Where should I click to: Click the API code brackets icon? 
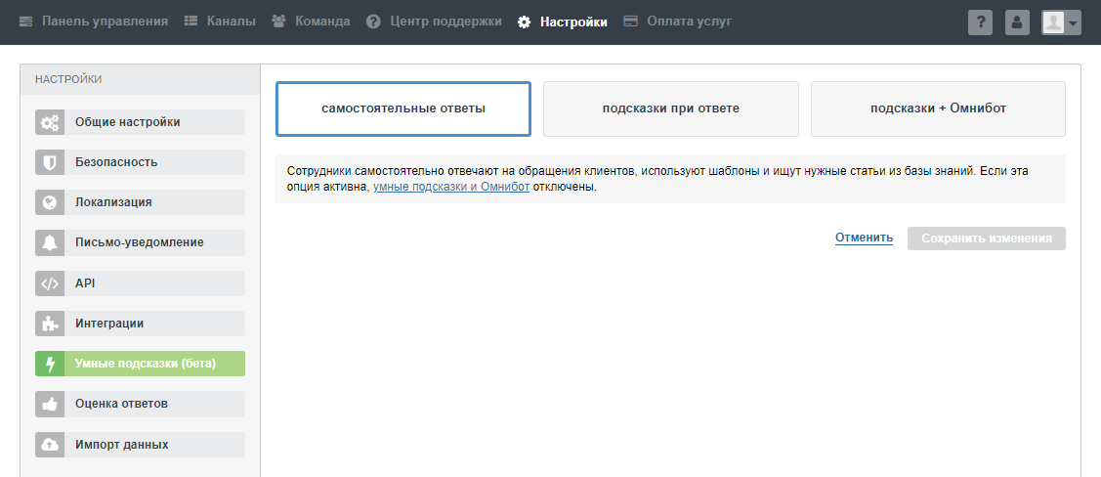point(50,283)
